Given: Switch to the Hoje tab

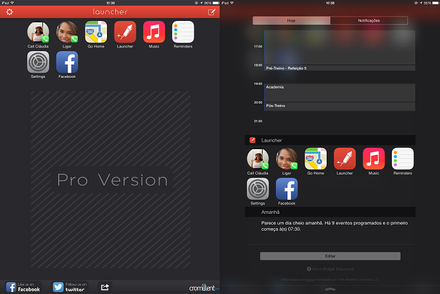Looking at the screenshot, I should pyautogui.click(x=291, y=20).
